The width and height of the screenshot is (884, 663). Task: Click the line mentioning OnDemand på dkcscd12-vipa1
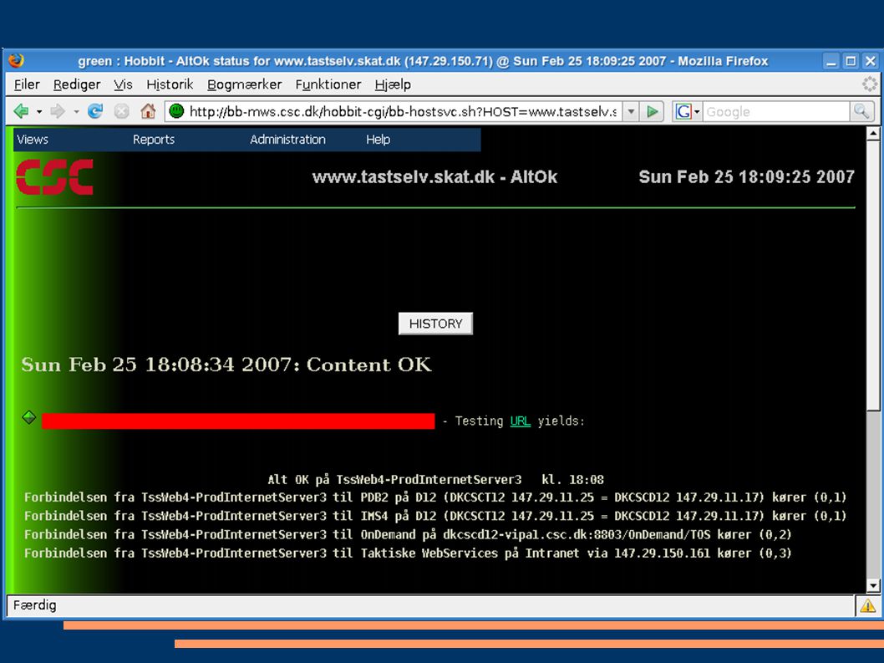coord(408,534)
